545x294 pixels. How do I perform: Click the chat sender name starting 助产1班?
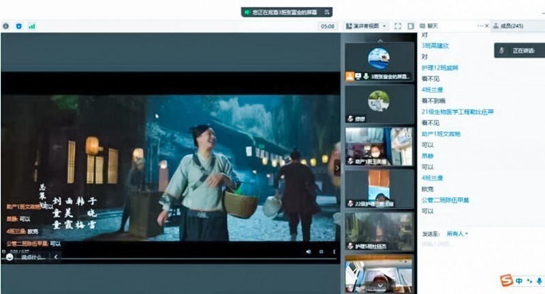[x=441, y=134]
